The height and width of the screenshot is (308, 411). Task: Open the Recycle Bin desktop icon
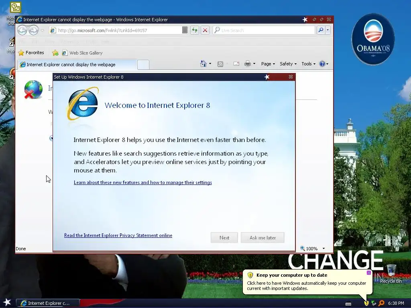pyautogui.click(x=391, y=274)
